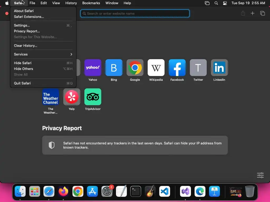Open the Facebook favorite tile
Viewport: 270px width, 202px height.
(177, 68)
